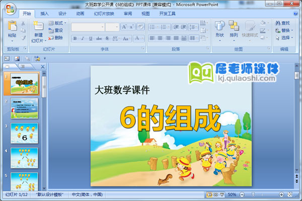
Task: Click Quick Styles button
Action: (250, 31)
